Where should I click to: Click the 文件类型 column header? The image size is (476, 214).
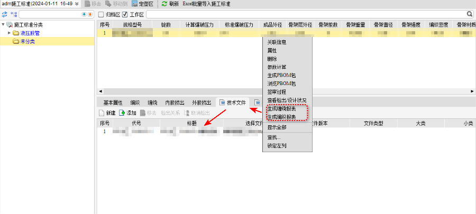click(373, 123)
